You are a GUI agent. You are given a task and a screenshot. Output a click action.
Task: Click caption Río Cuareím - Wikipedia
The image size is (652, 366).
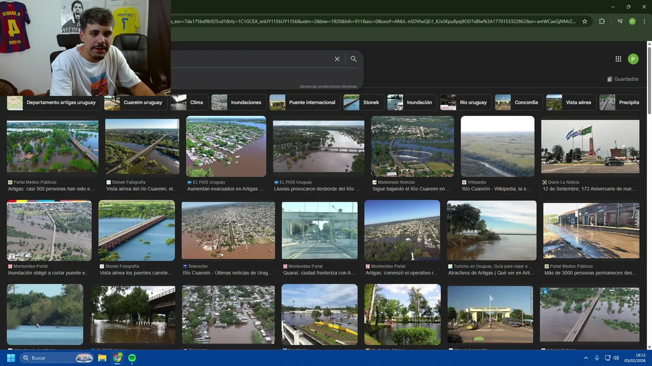click(x=497, y=189)
